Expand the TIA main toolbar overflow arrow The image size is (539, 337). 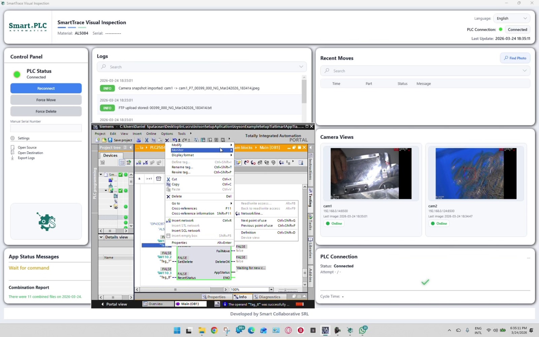(x=229, y=139)
